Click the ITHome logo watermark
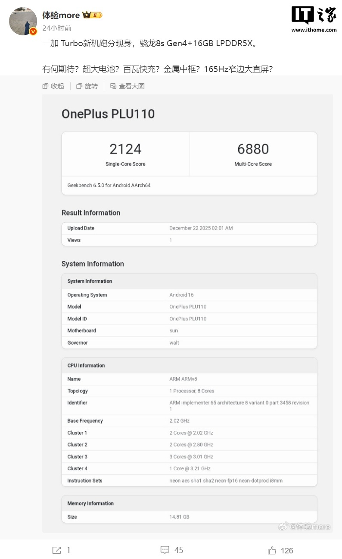 314,15
